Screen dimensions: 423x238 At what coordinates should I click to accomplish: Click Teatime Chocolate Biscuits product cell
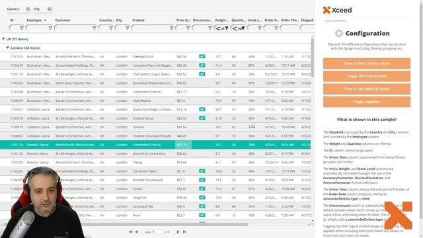click(x=152, y=136)
